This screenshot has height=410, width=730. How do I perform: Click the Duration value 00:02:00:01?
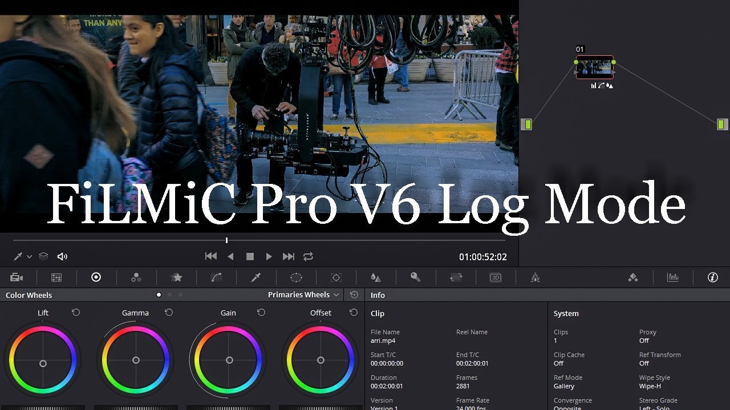coord(387,386)
